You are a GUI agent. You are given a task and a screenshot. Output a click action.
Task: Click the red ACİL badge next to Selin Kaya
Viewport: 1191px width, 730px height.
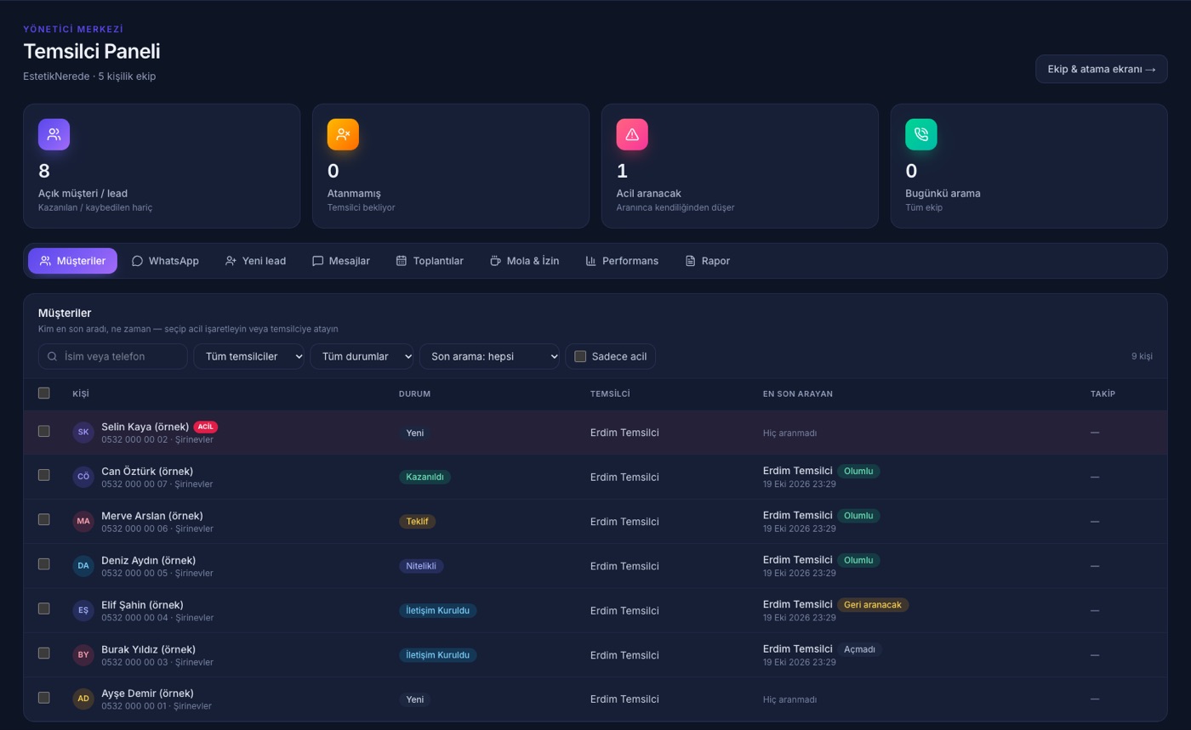pos(206,427)
